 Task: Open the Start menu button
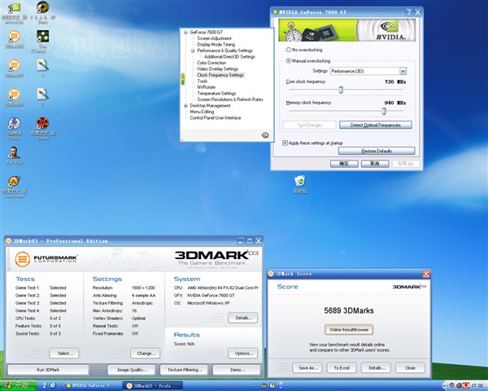[19, 385]
